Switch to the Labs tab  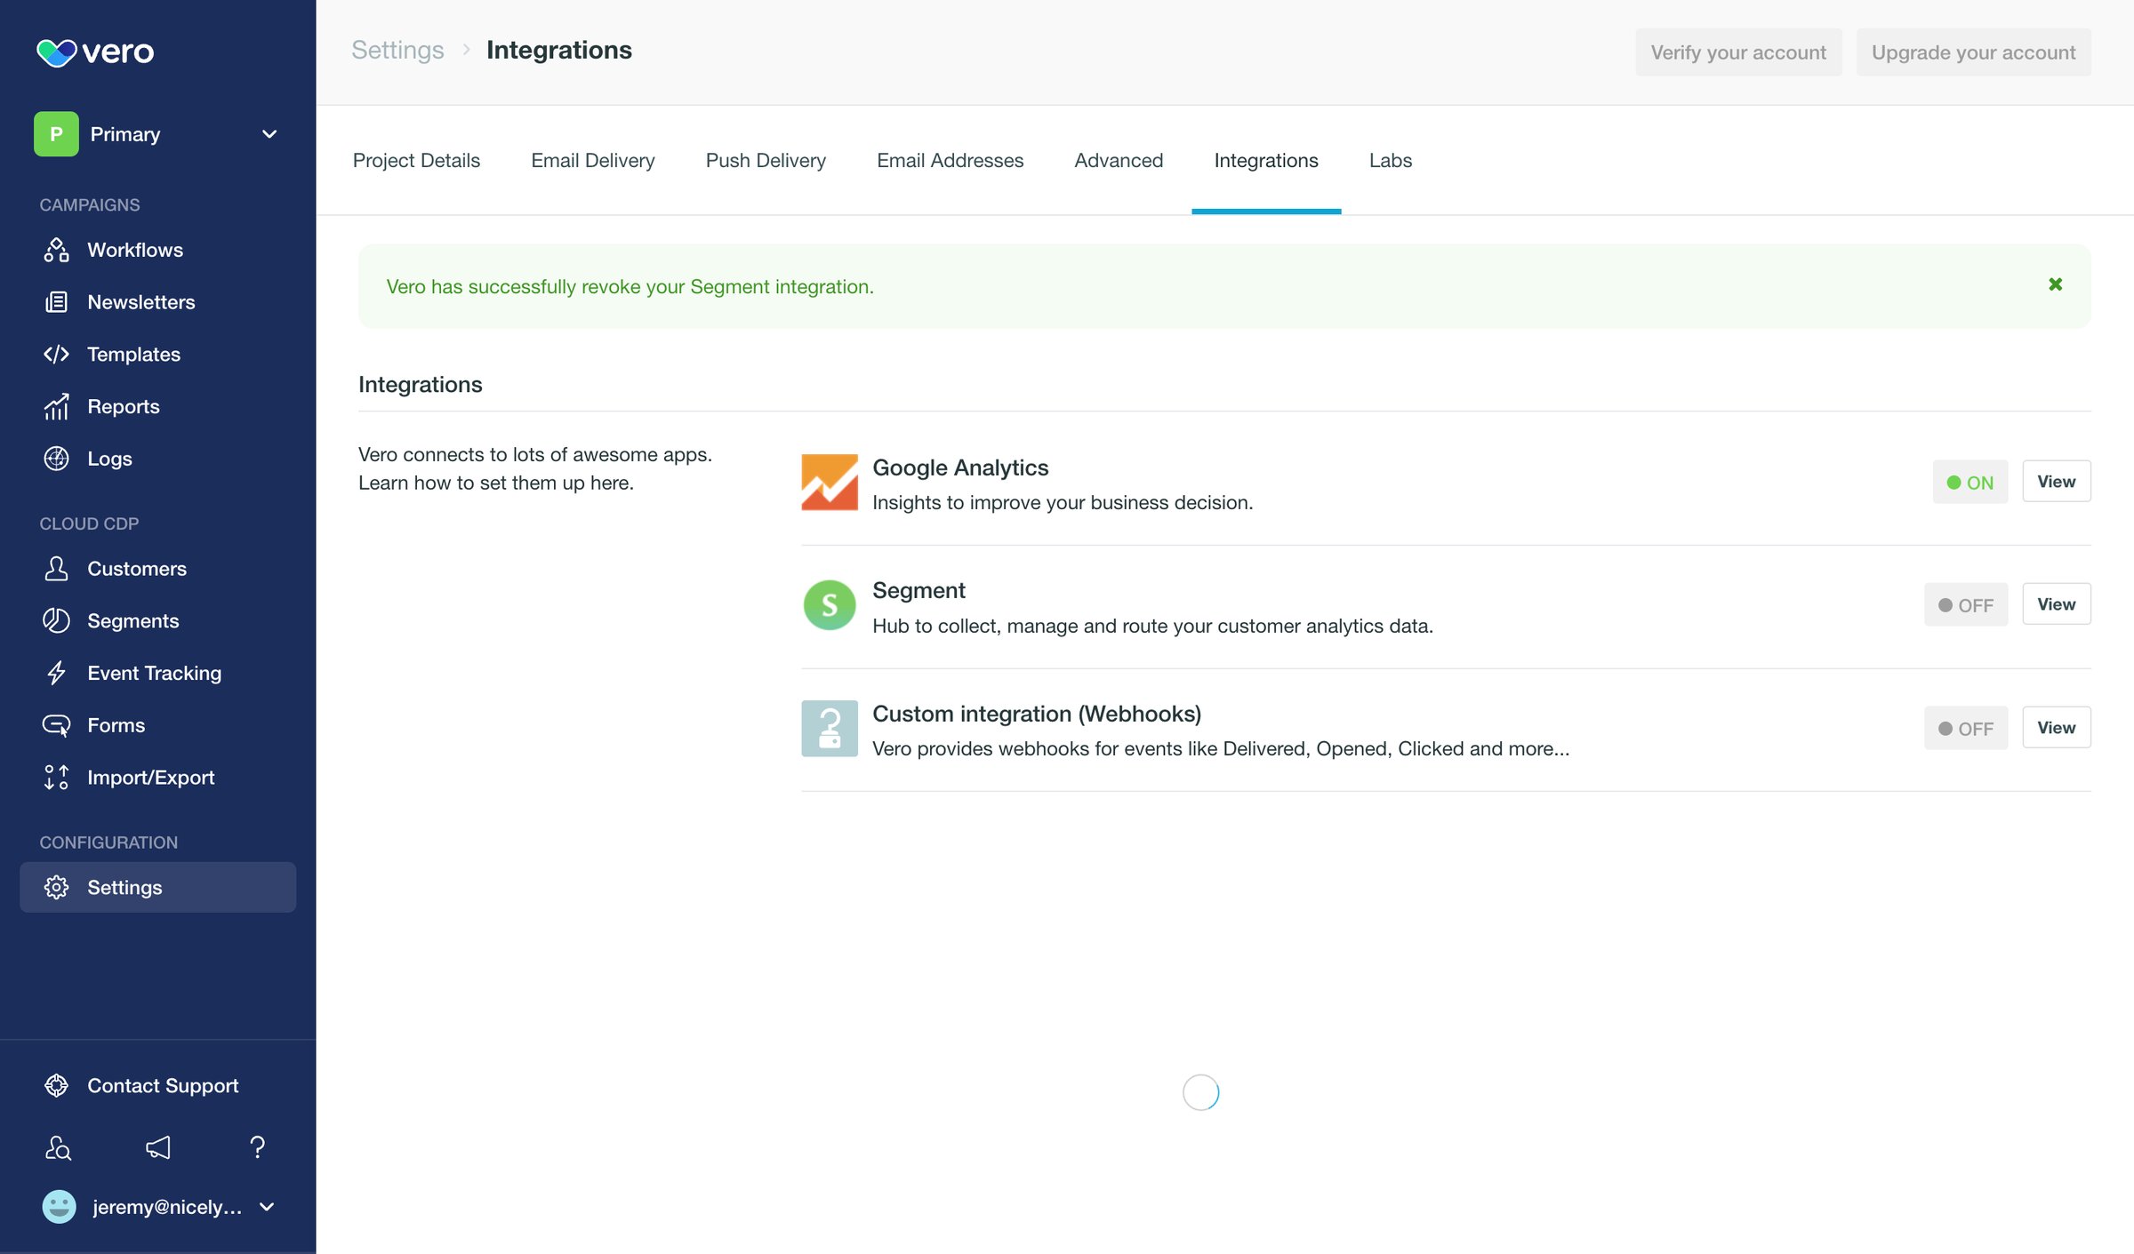tap(1391, 160)
